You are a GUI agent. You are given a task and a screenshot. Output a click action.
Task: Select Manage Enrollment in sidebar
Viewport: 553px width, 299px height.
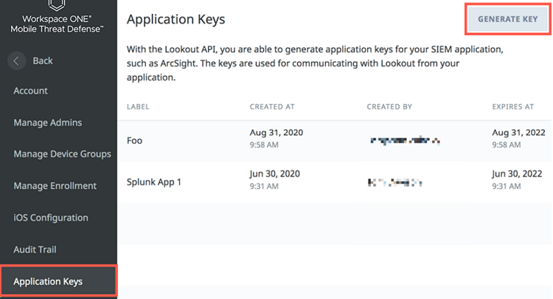coord(55,186)
